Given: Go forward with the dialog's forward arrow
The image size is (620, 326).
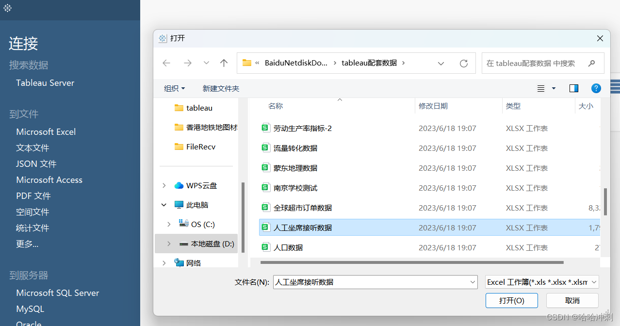Looking at the screenshot, I should tap(188, 63).
